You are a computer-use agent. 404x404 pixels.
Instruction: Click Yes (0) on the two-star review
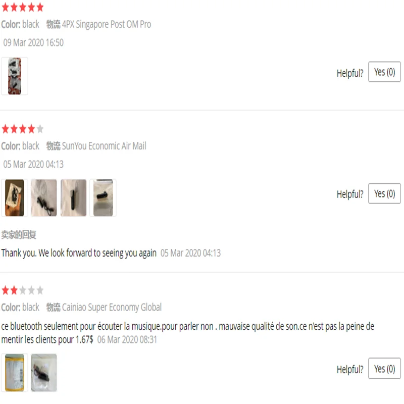[x=384, y=369]
